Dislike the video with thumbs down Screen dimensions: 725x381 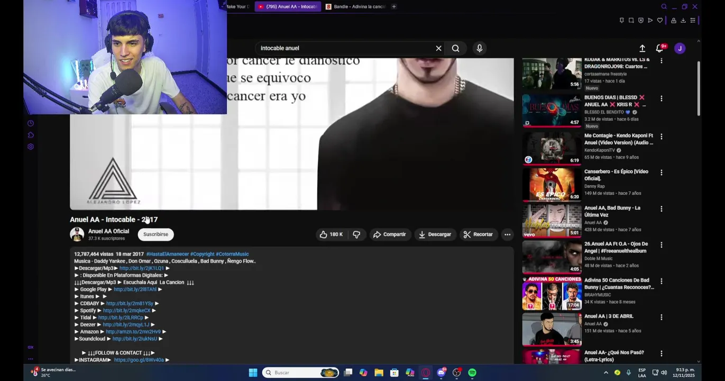356,234
